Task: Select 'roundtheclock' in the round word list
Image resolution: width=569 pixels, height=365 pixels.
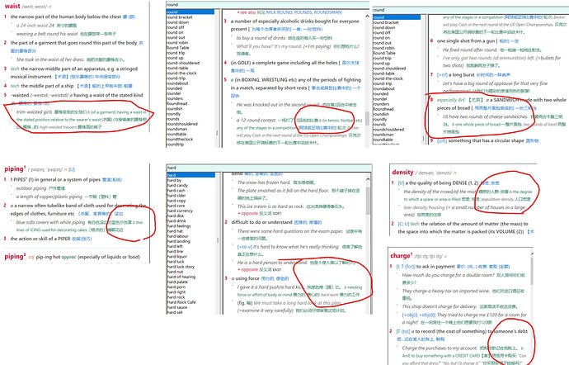Action: (x=180, y=140)
